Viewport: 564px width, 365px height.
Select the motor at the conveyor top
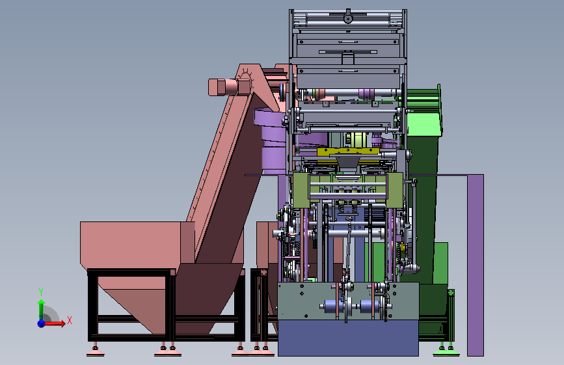point(228,87)
